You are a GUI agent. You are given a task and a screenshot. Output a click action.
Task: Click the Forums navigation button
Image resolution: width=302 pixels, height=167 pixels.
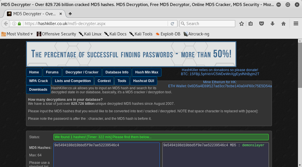52,72
